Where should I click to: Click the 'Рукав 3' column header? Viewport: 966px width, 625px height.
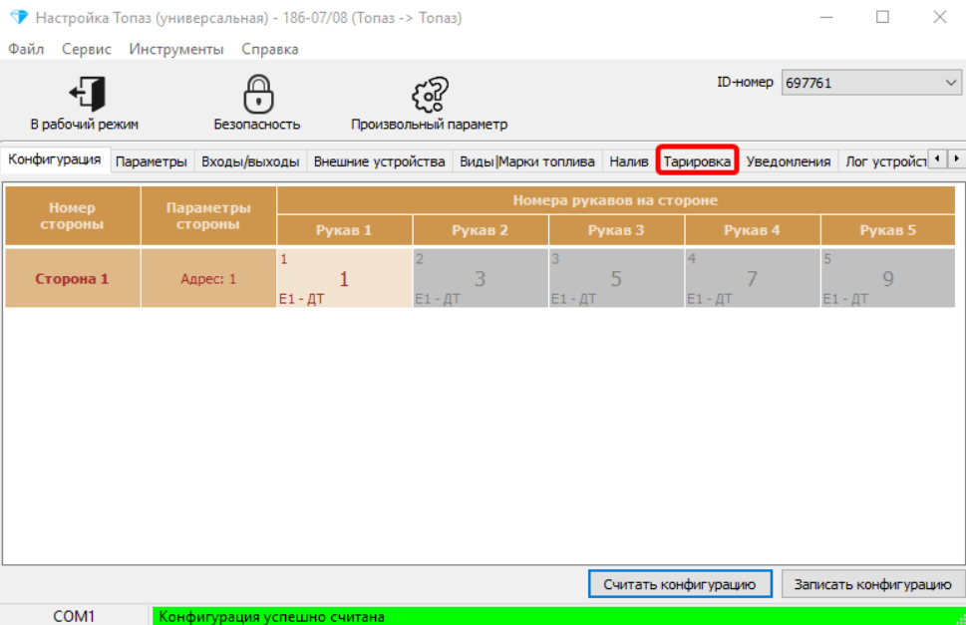(616, 230)
